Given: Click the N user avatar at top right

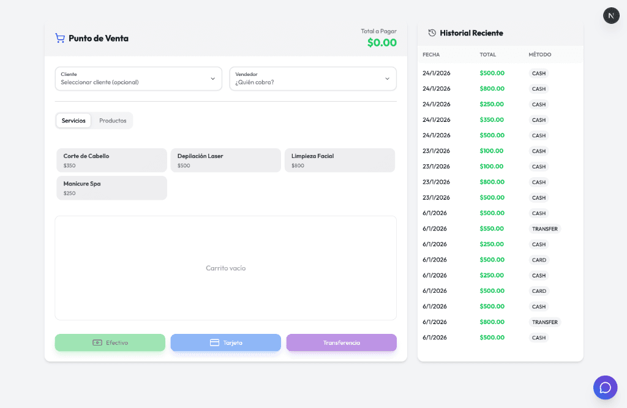Looking at the screenshot, I should tap(611, 15).
